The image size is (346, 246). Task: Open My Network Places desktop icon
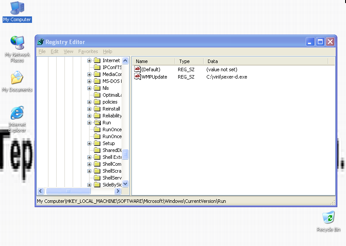[x=17, y=49]
